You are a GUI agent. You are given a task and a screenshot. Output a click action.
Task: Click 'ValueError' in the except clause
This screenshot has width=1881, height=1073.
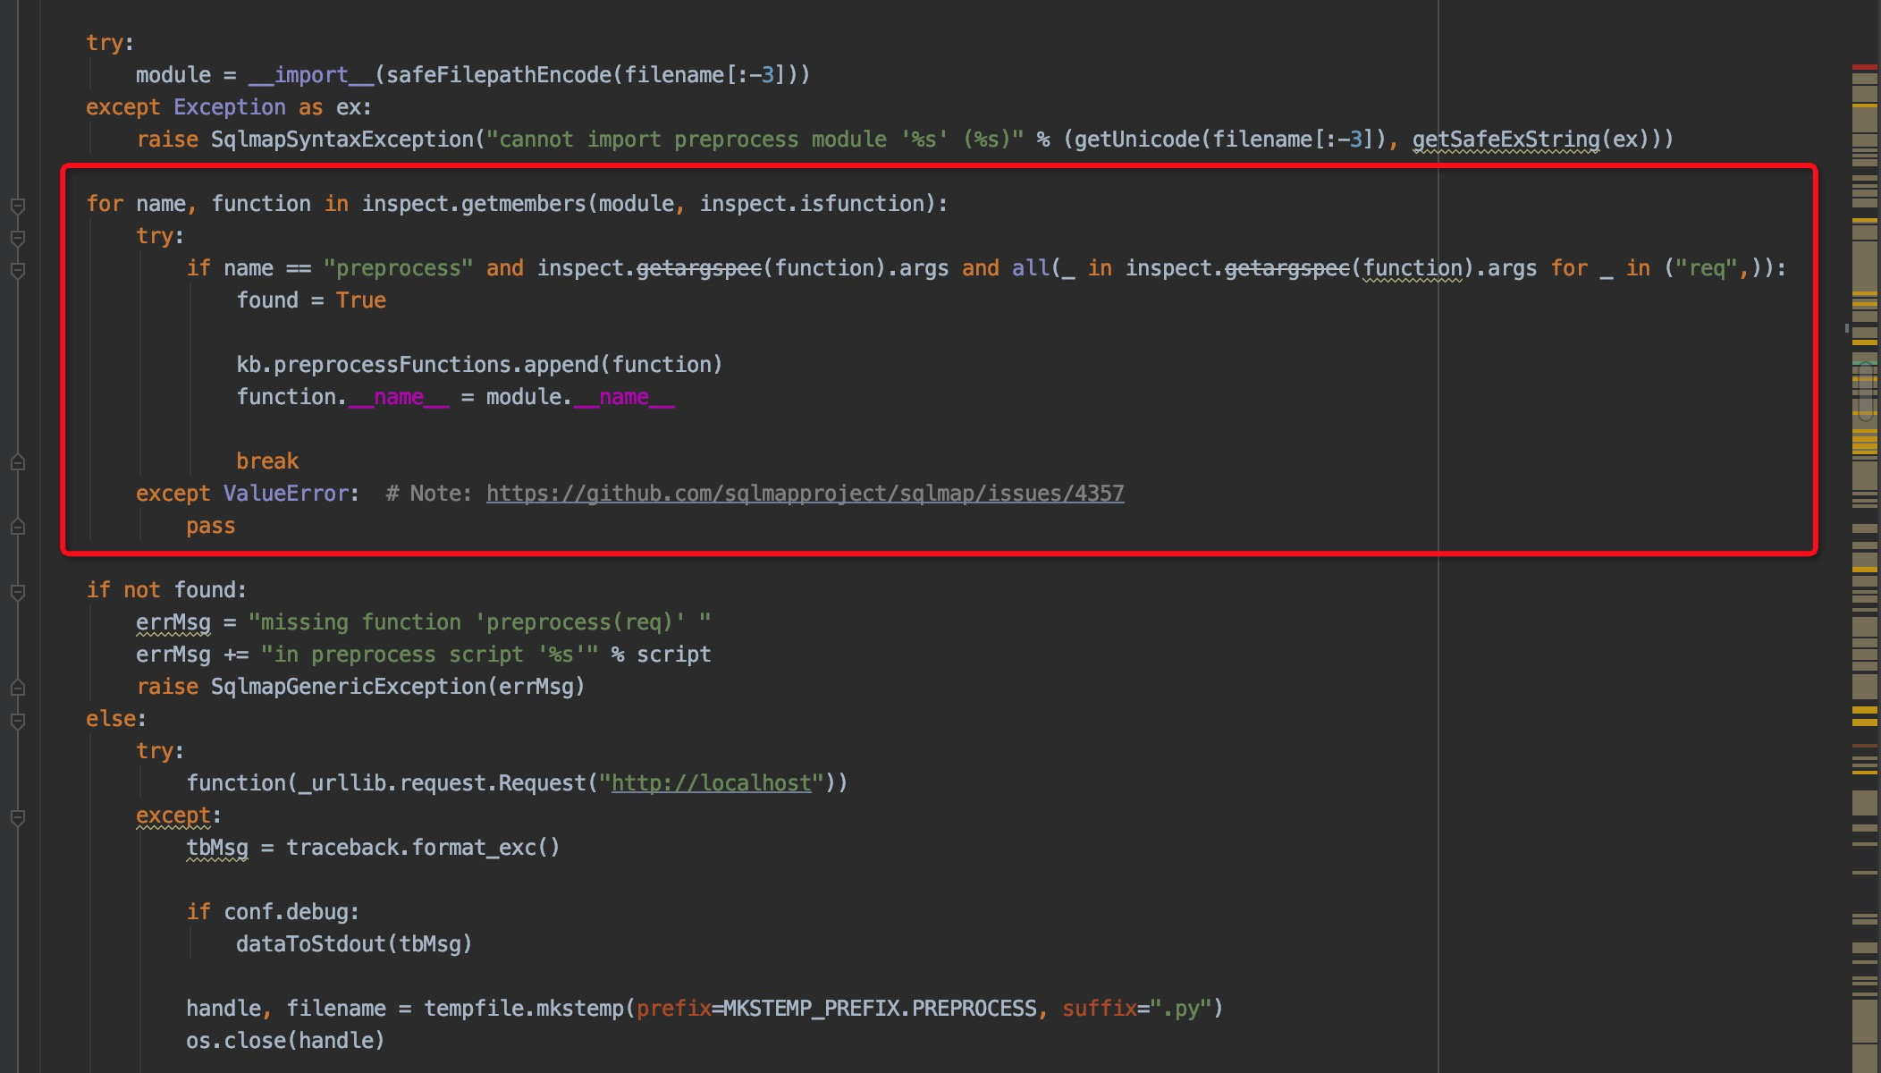pos(286,494)
